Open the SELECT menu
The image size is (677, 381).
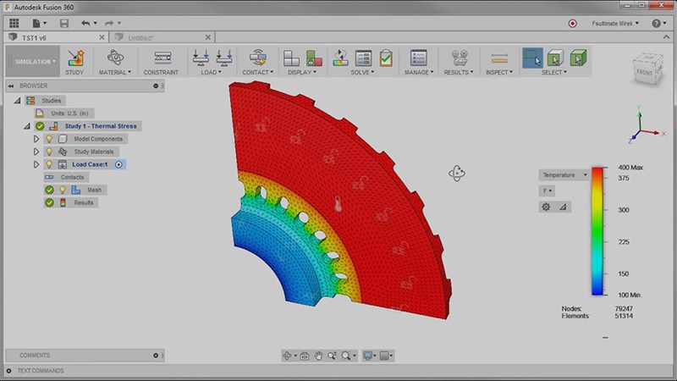554,73
